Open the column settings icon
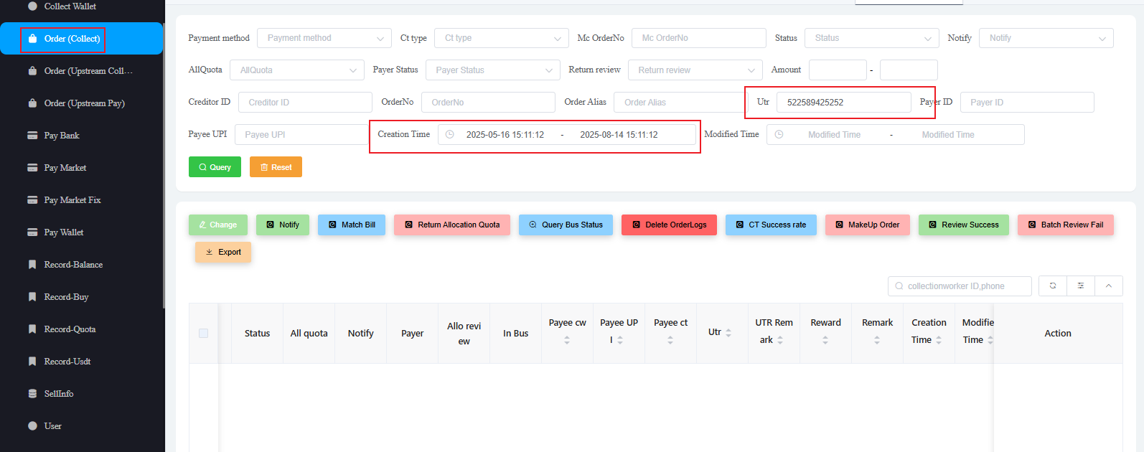The height and width of the screenshot is (452, 1144). coord(1081,286)
